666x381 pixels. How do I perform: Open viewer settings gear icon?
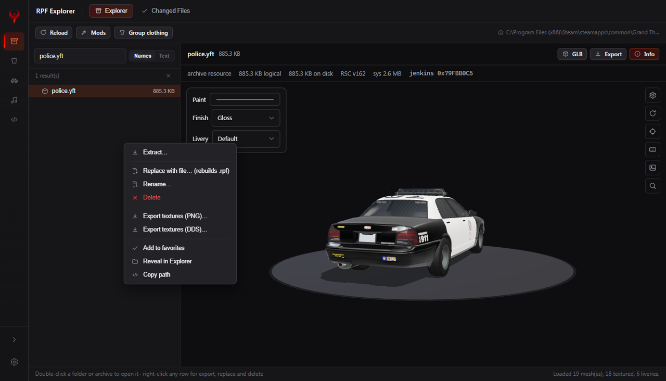coord(652,95)
